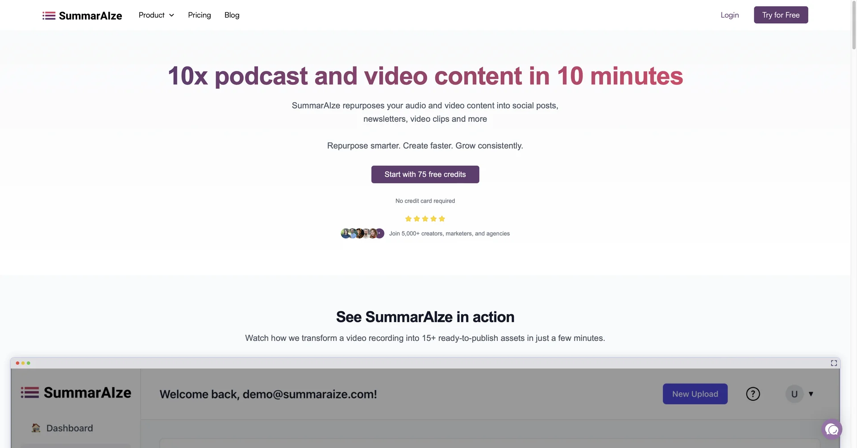Go to the Pricing page
This screenshot has height=448, width=857.
(200, 15)
